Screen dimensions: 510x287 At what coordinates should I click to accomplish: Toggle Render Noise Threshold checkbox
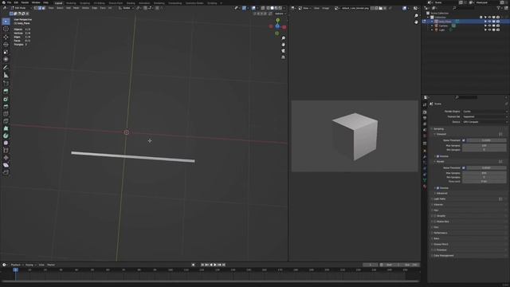(x=464, y=168)
